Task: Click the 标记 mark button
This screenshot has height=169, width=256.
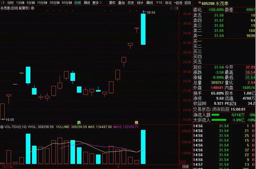Action: coord(168,3)
